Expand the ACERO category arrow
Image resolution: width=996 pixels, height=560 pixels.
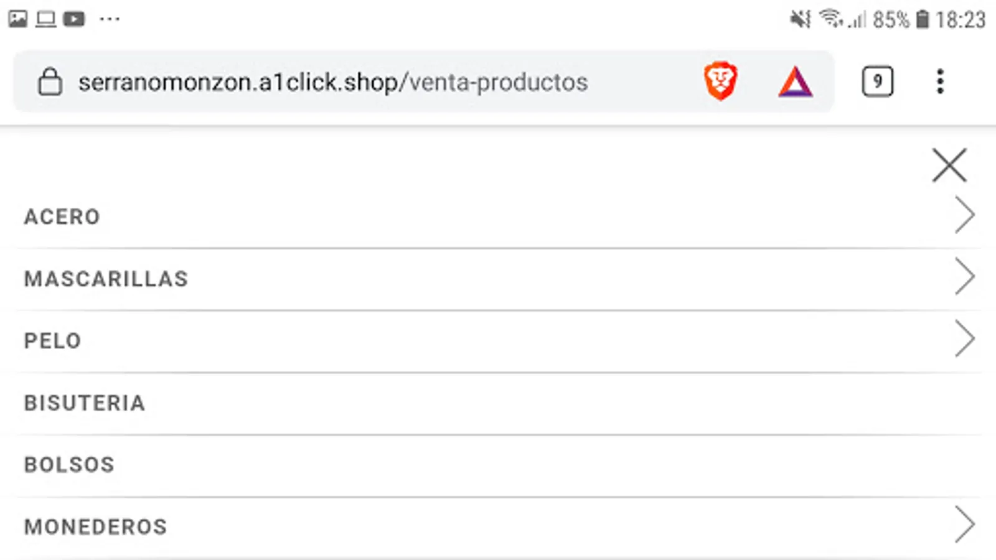(x=964, y=215)
